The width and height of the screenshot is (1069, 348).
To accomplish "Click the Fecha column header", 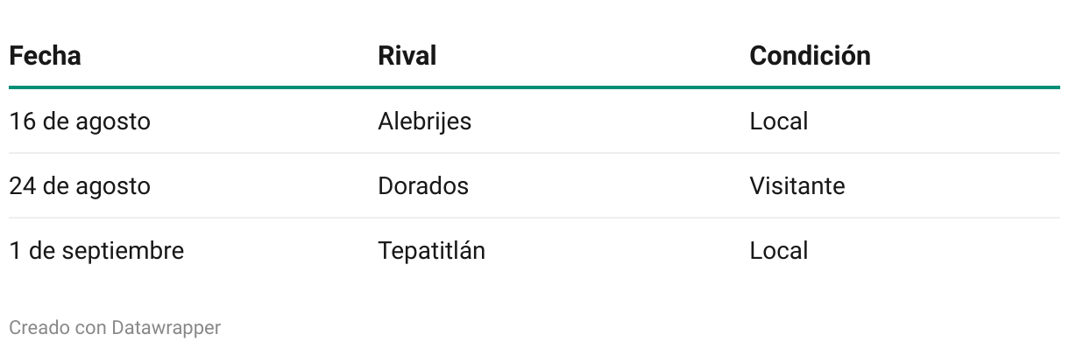I will click(x=45, y=56).
